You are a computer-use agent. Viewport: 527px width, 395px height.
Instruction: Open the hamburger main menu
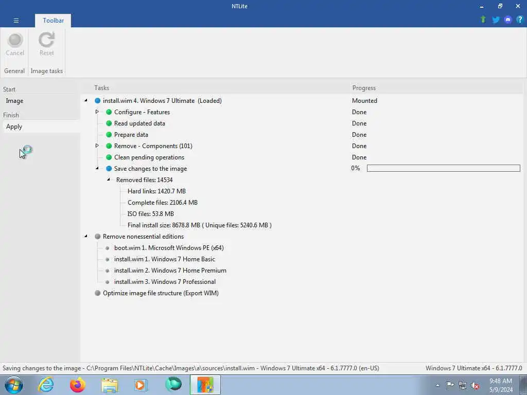point(16,21)
